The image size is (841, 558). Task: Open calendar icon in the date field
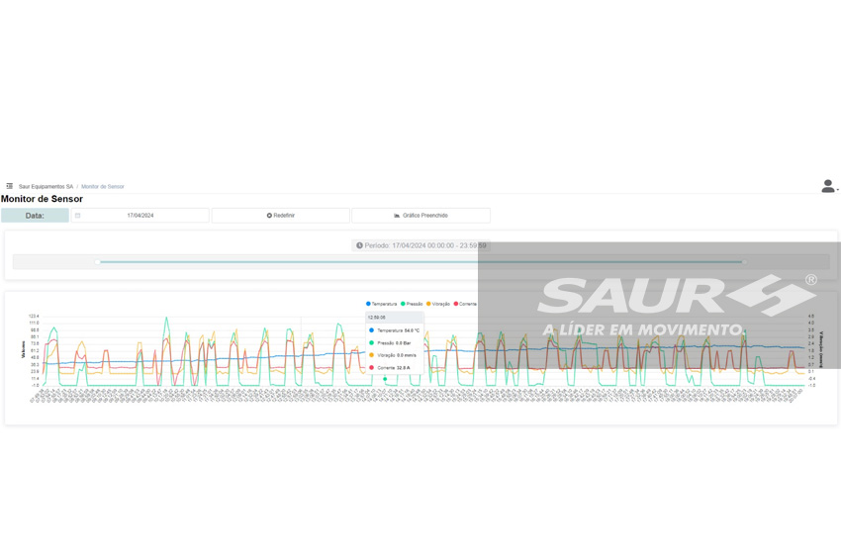click(x=78, y=215)
